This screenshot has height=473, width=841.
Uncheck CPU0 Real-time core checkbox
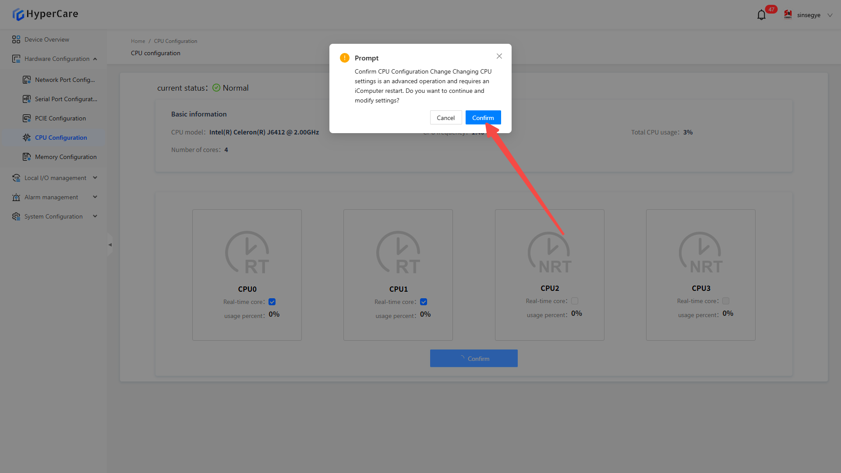point(272,302)
